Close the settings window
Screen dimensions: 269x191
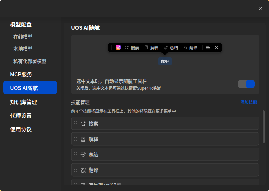[260, 8]
